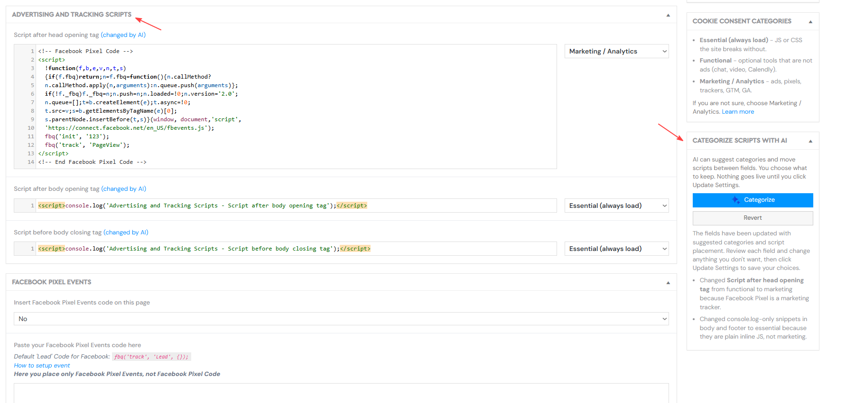This screenshot has height=403, width=846.
Task: Collapse Categorize Scripts with AI panel
Action: (x=810, y=141)
